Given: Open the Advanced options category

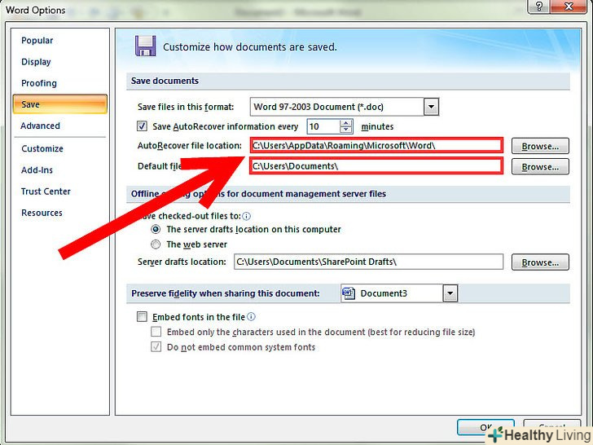Looking at the screenshot, I should click(x=40, y=126).
